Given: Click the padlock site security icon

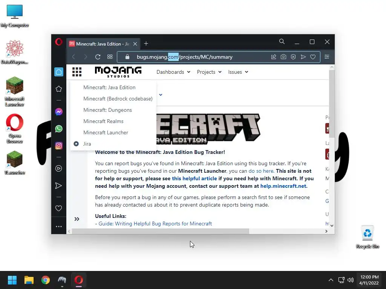Looking at the screenshot, I should [x=127, y=57].
